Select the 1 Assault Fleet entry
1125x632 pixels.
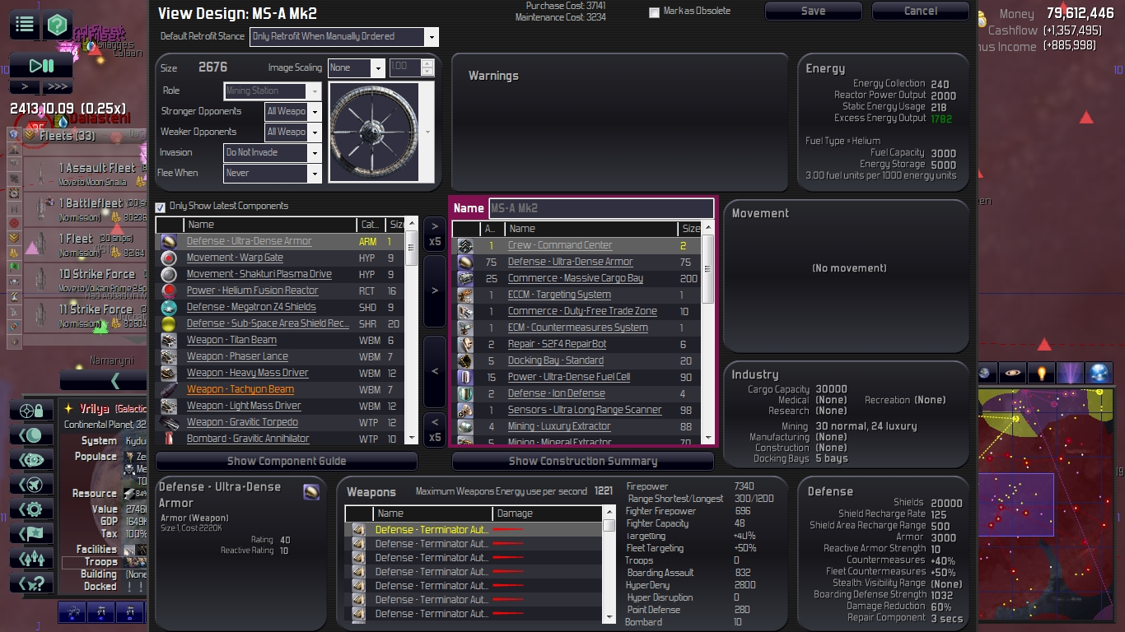point(86,174)
